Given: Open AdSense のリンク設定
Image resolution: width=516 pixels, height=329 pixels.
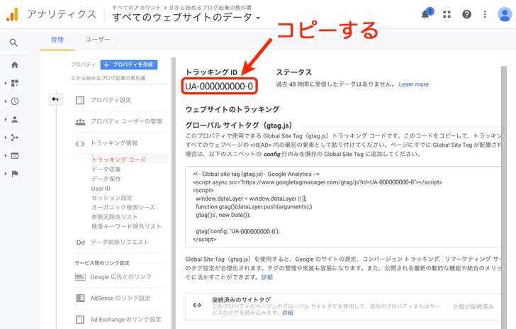Looking at the screenshot, I should pyautogui.click(x=120, y=298).
